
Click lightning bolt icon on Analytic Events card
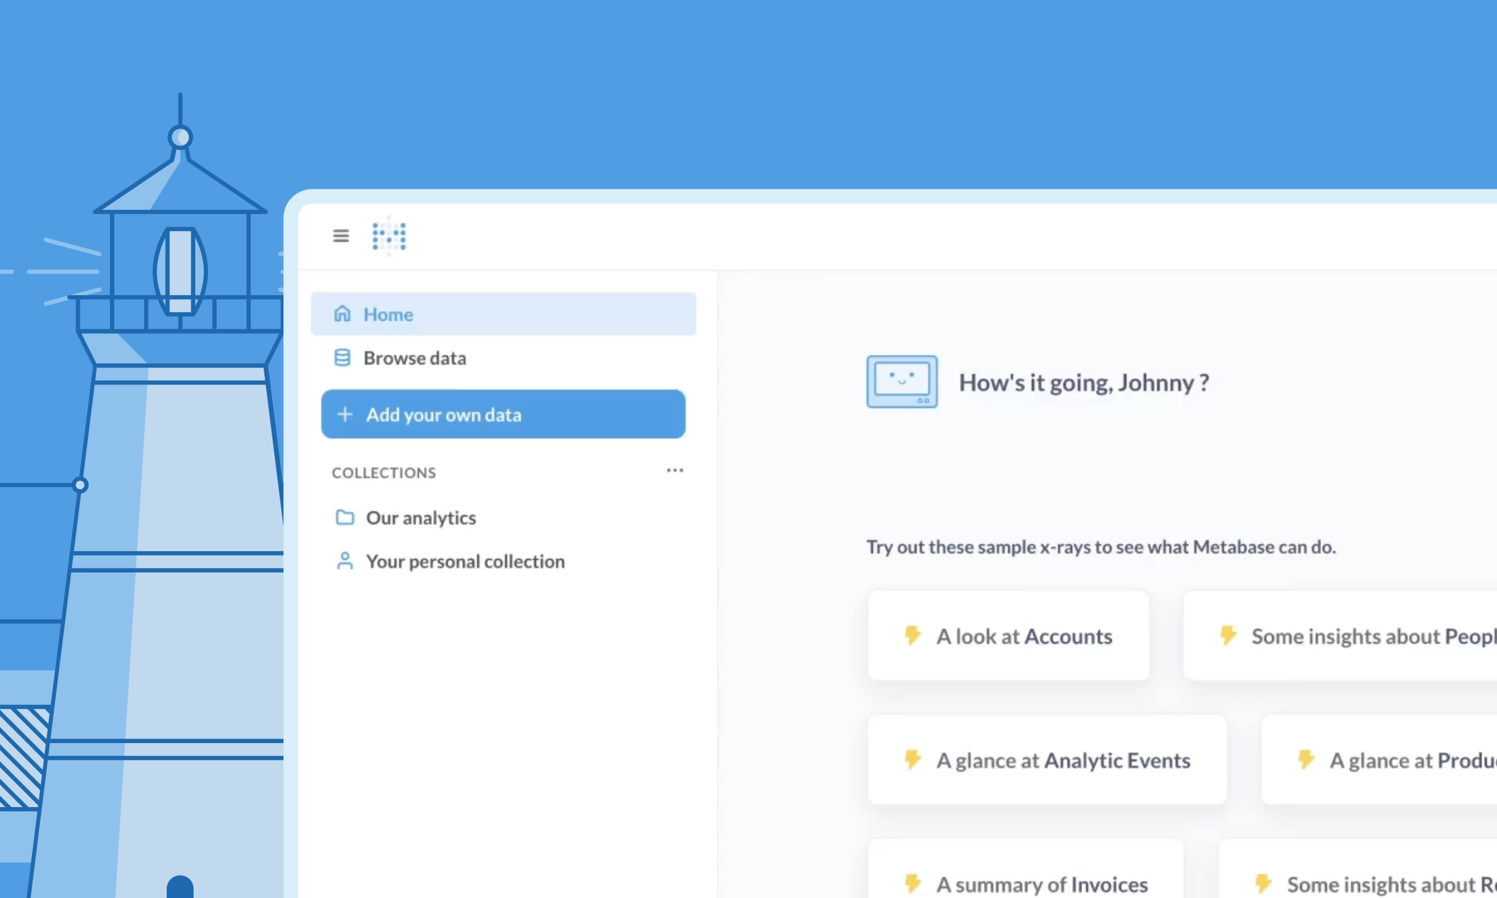coord(912,759)
